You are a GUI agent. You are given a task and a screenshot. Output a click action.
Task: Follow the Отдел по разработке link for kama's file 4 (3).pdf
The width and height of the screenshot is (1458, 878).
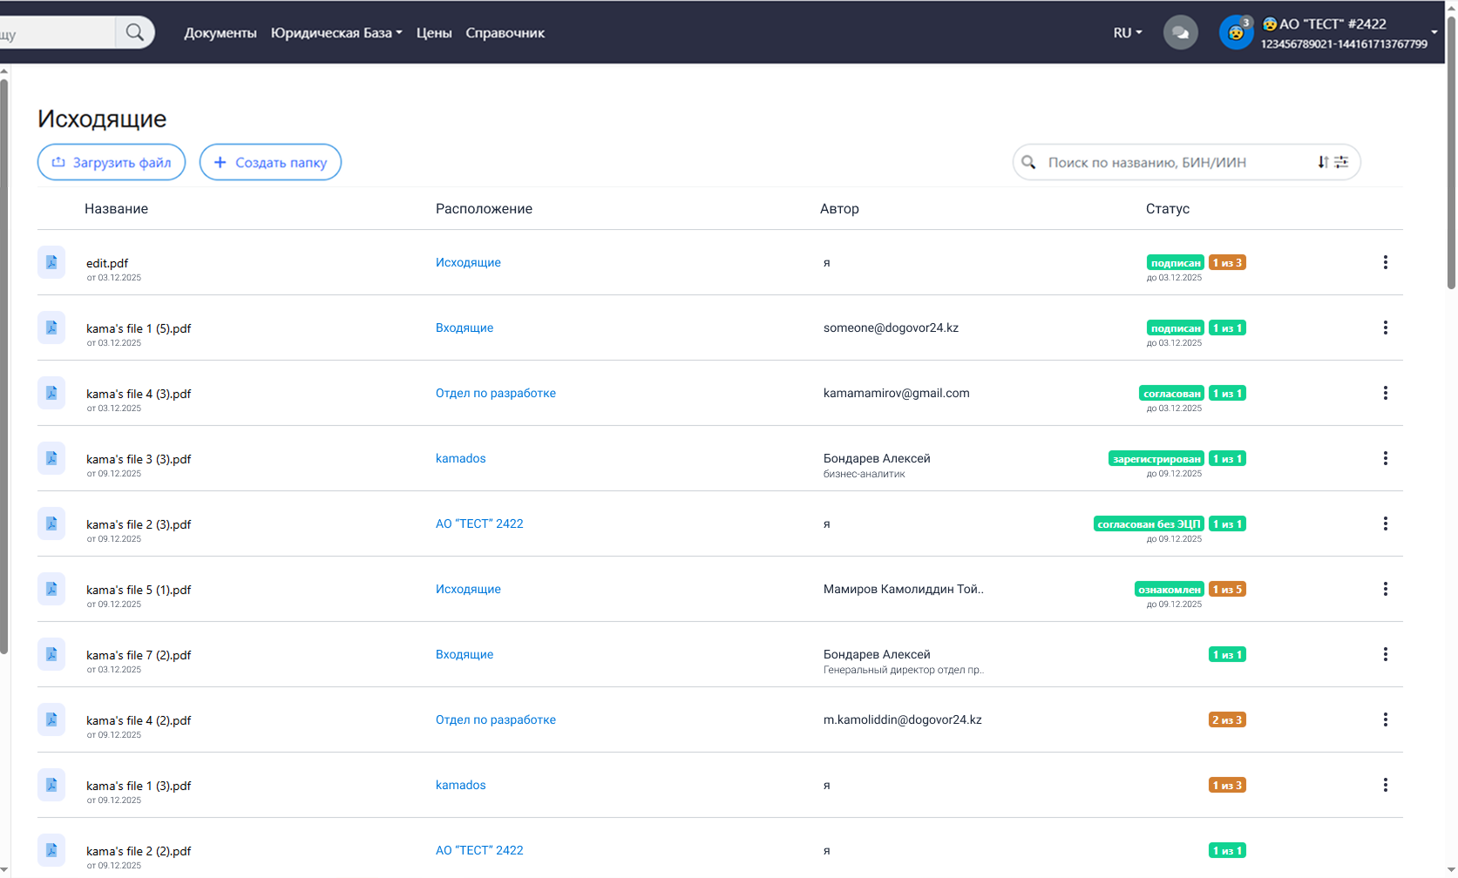click(495, 393)
